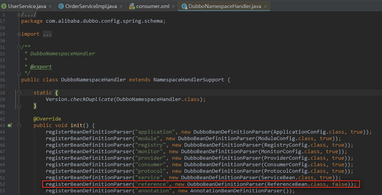Click ModuleConfig class reference
Viewport: 382px width, 195px height.
point(277,138)
